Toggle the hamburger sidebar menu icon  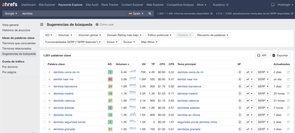(x=42, y=25)
